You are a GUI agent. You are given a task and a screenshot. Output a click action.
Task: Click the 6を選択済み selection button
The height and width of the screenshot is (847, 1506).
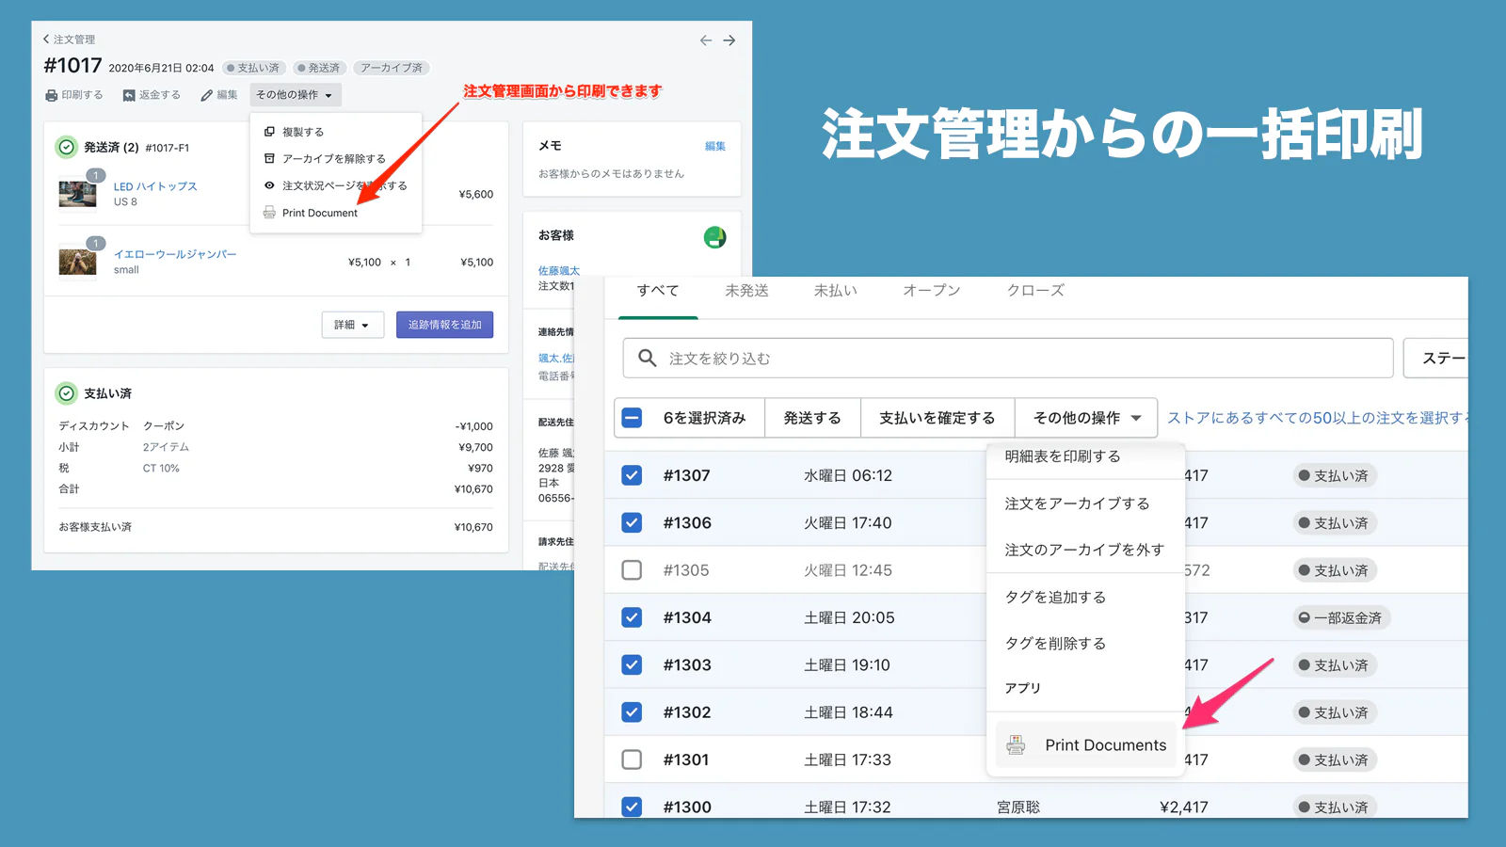[704, 418]
